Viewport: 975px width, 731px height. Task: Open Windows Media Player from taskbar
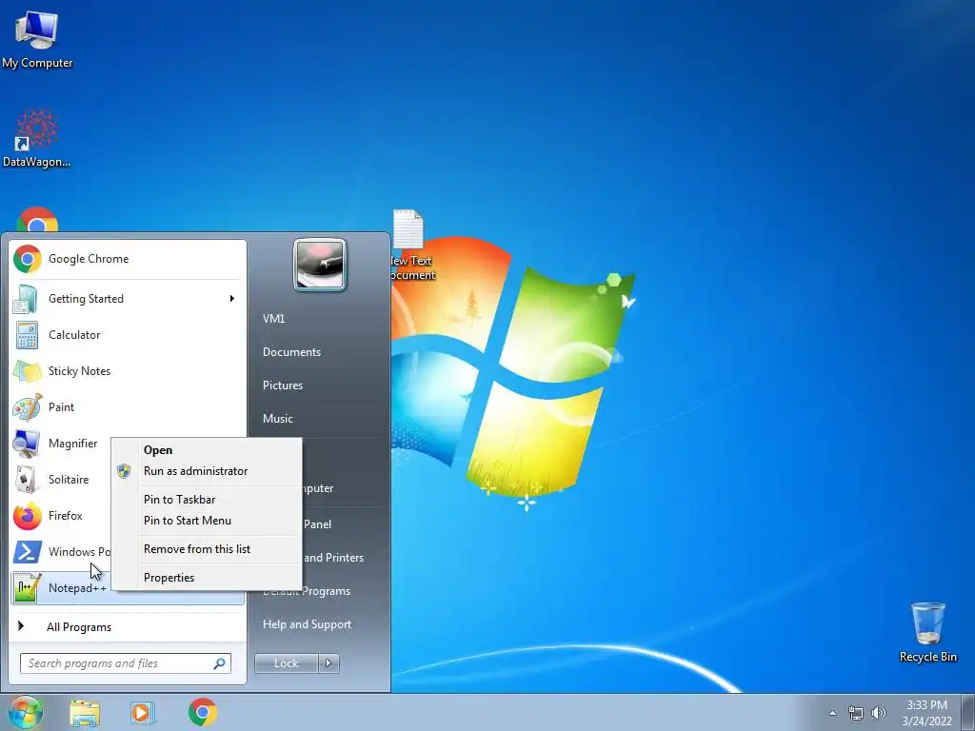point(143,712)
